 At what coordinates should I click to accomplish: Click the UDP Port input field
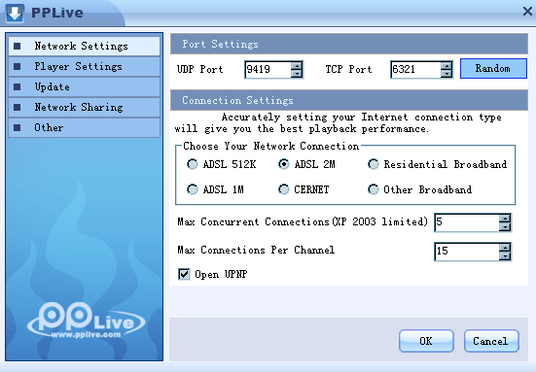[268, 70]
